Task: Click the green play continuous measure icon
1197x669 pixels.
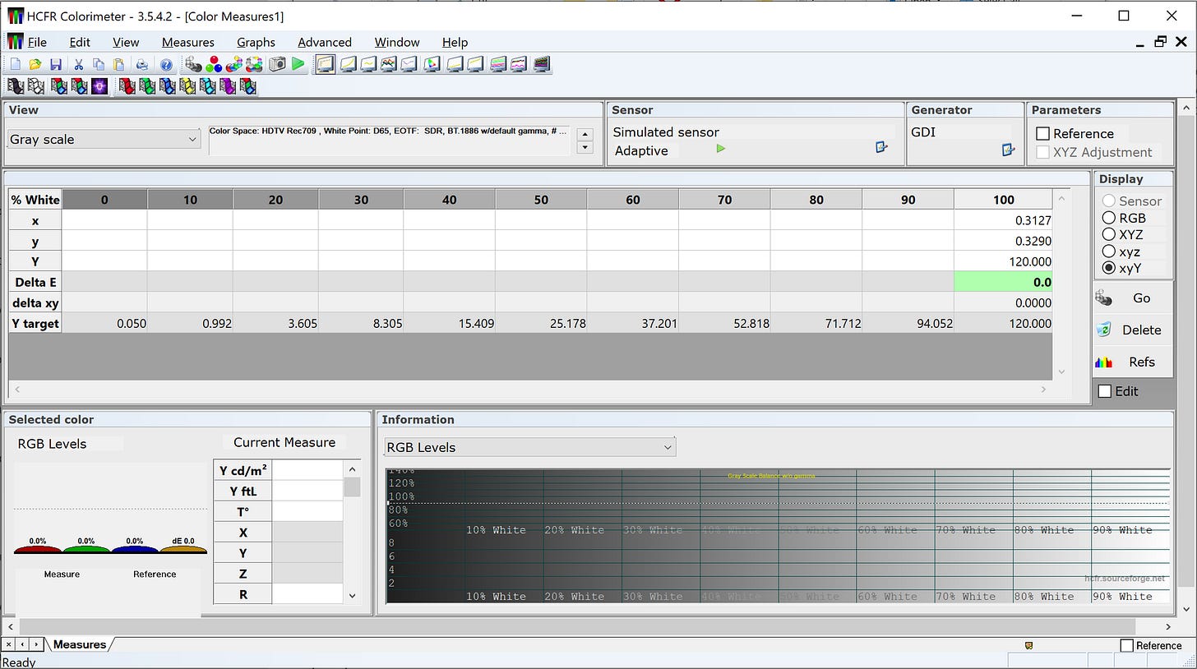Action: pyautogui.click(x=298, y=64)
